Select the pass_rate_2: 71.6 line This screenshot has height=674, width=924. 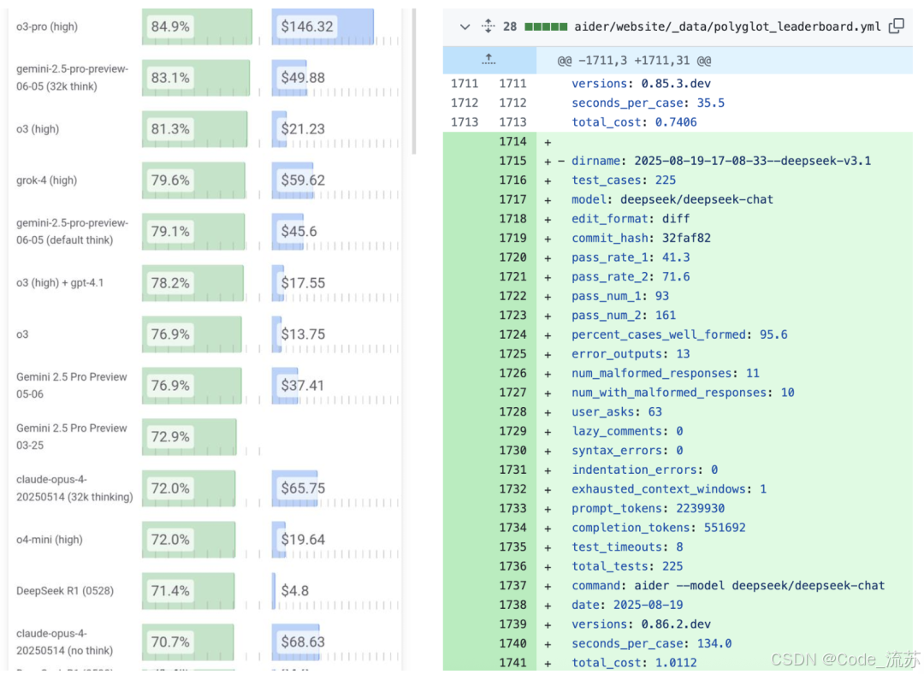630,277
